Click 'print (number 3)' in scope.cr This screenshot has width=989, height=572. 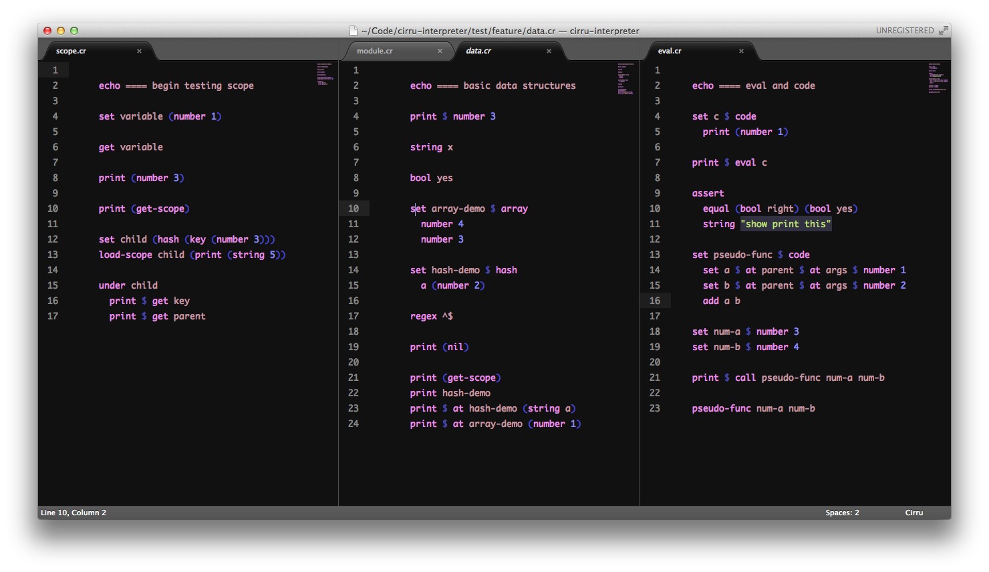click(x=142, y=178)
